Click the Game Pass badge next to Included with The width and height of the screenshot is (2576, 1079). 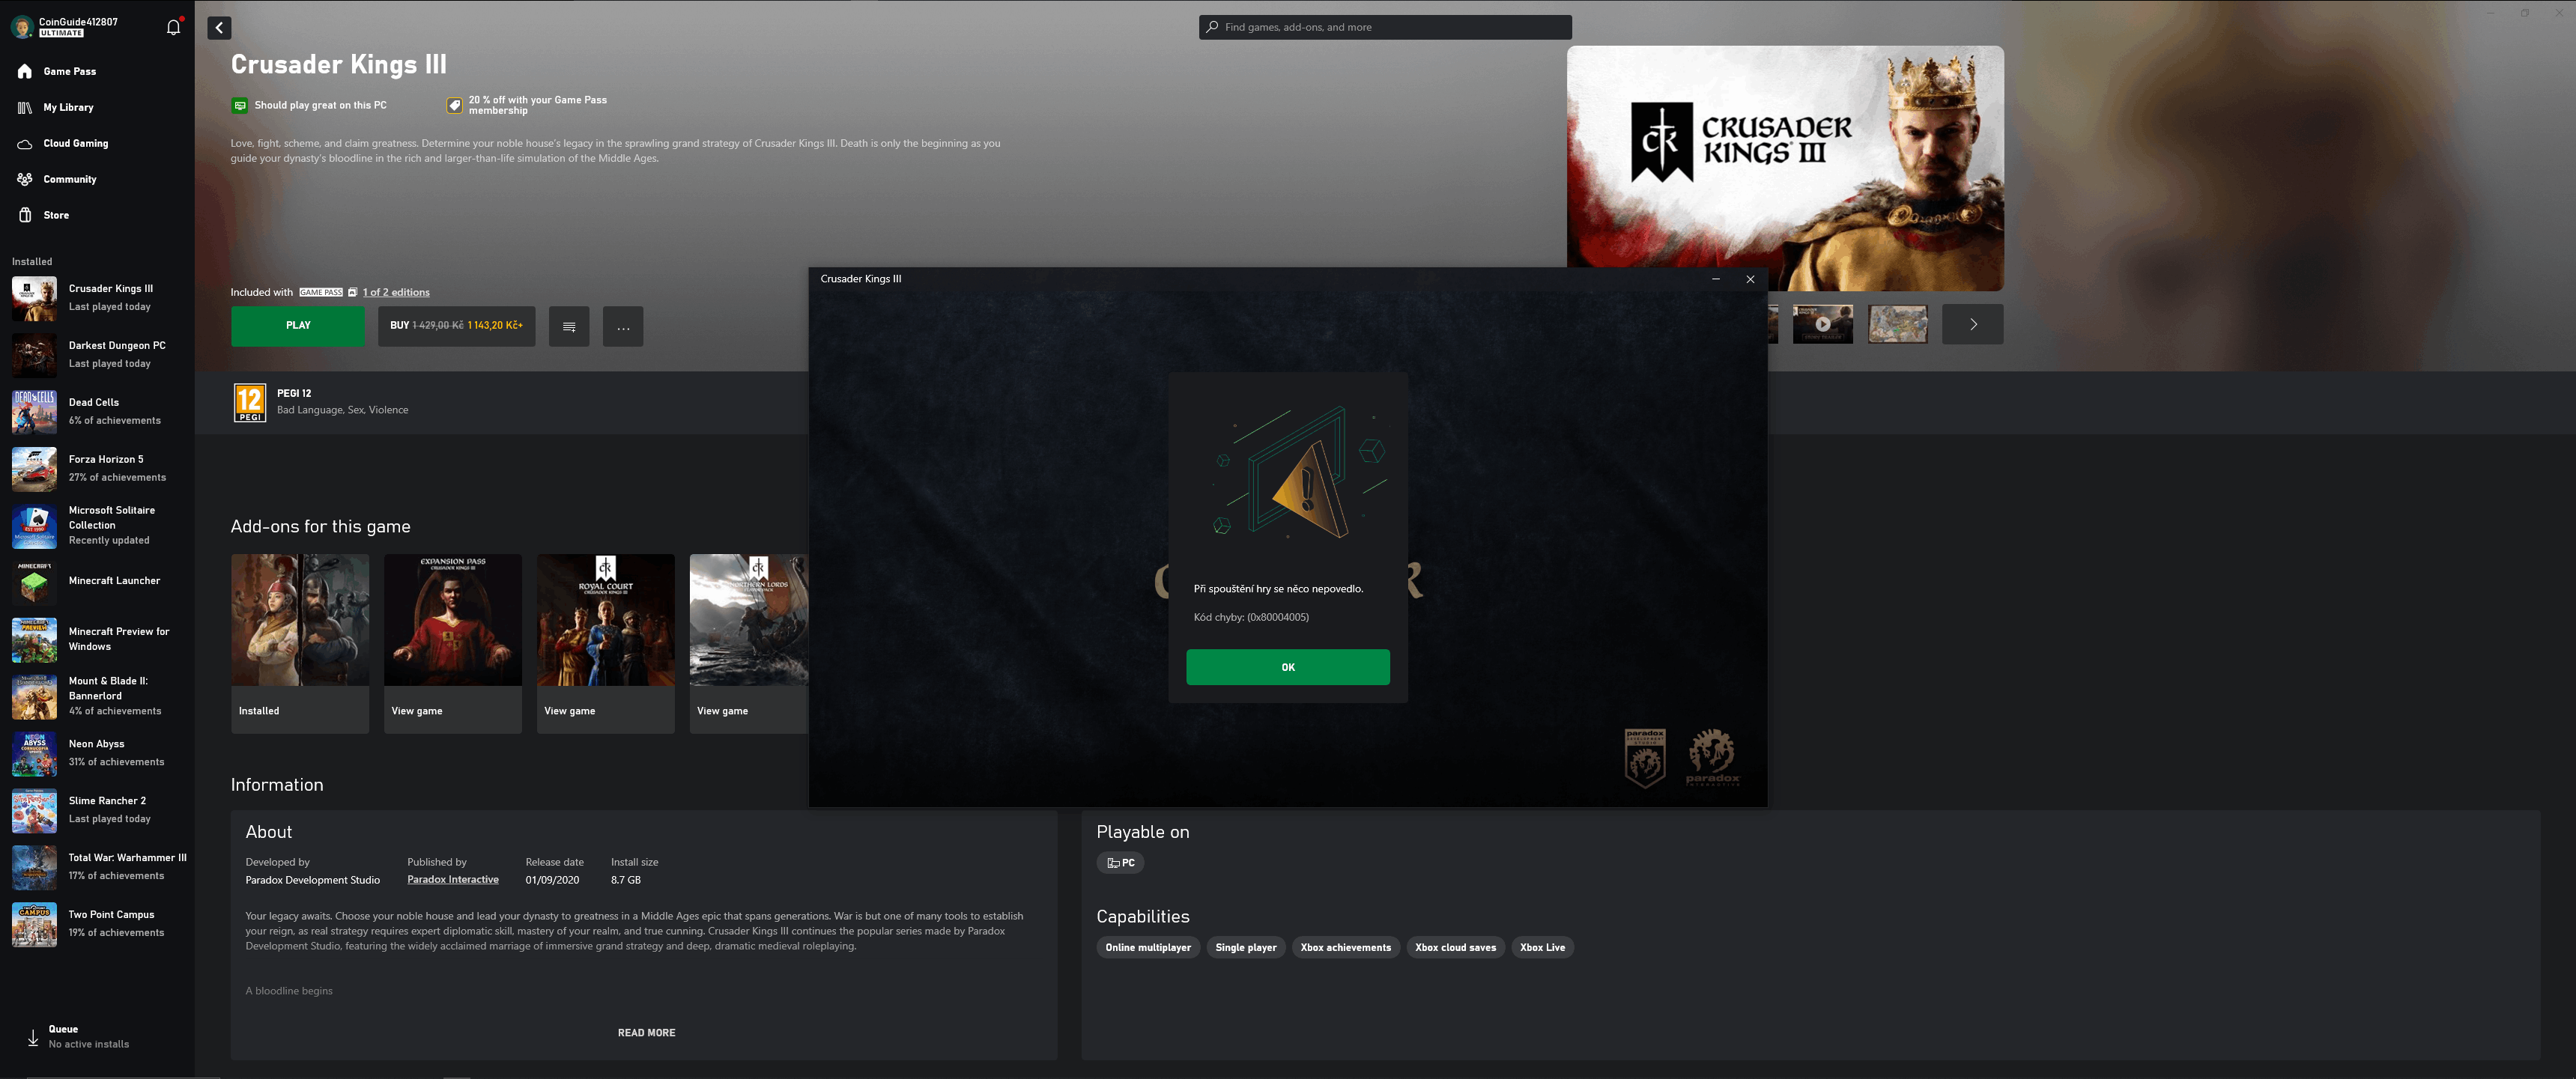(x=321, y=292)
